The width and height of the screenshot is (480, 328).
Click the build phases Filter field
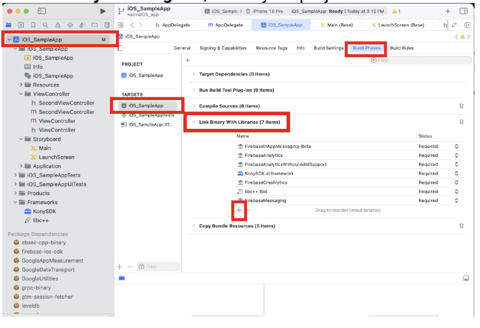[x=420, y=60]
